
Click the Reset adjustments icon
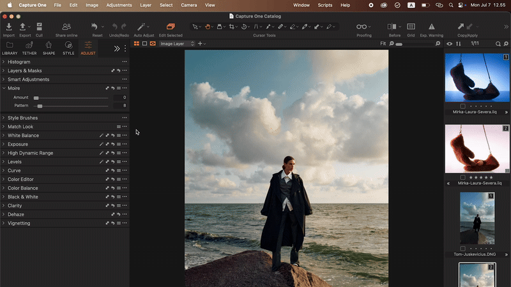click(96, 27)
